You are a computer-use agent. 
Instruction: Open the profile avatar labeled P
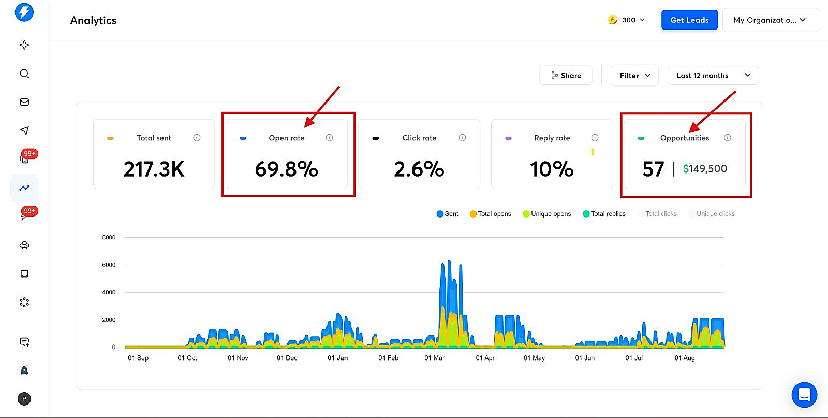(24, 399)
